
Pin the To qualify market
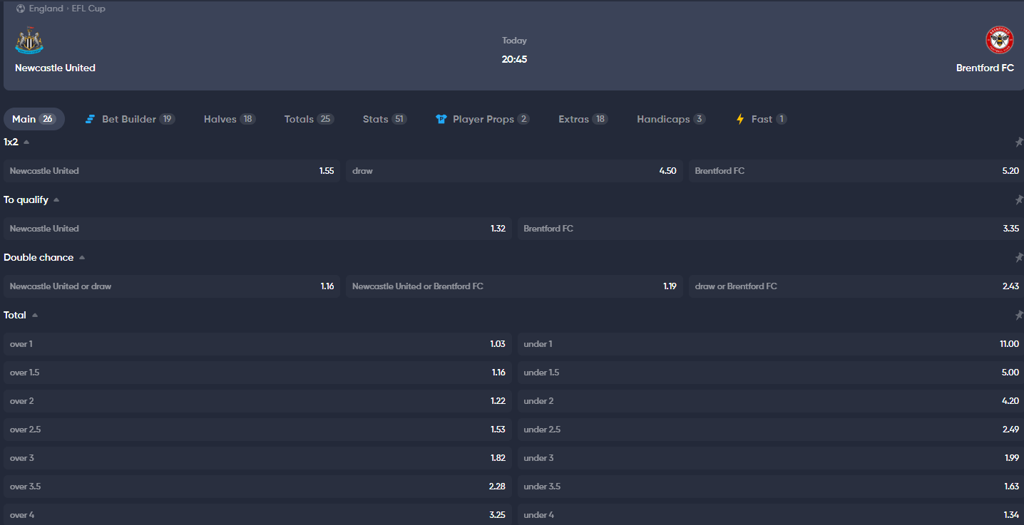1019,200
